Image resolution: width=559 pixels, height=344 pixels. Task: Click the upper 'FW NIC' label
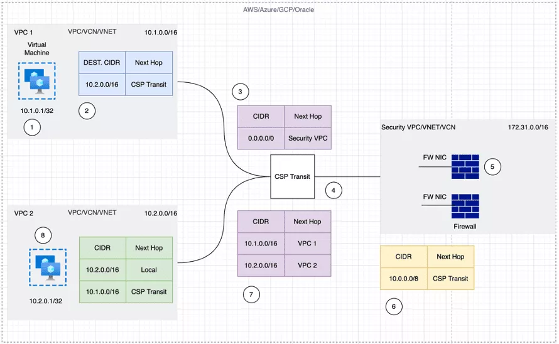coord(435,158)
